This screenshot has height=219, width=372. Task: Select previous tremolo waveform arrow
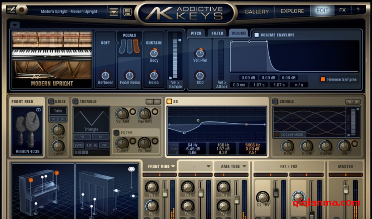pyautogui.click(x=82, y=137)
